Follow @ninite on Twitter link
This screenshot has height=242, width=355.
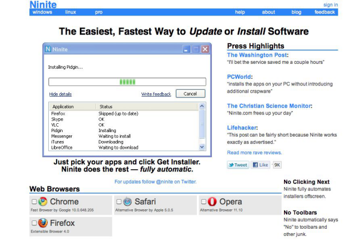click(155, 181)
